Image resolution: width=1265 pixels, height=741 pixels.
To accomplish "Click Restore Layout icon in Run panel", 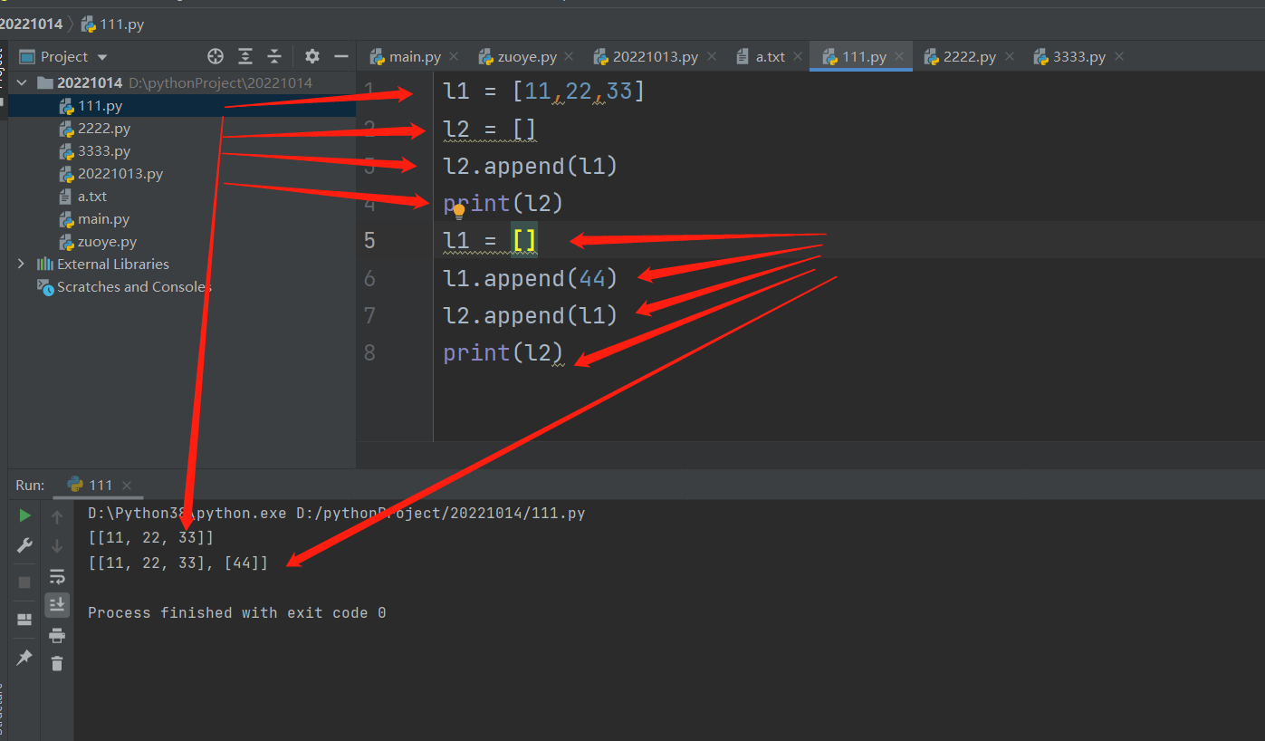I will tap(24, 620).
